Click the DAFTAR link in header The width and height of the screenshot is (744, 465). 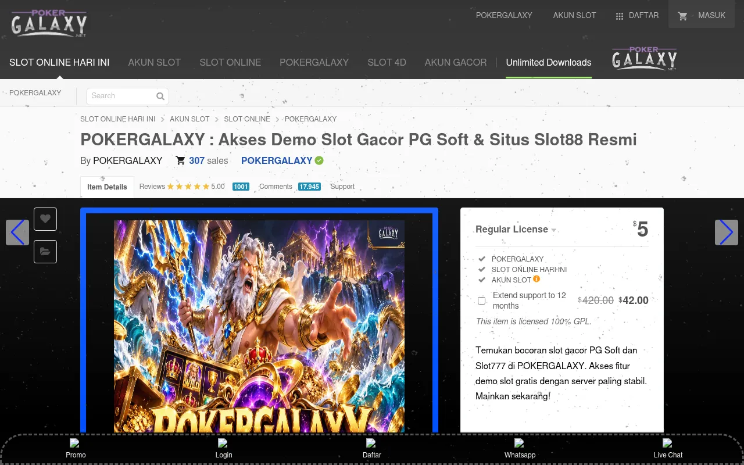coord(643,16)
